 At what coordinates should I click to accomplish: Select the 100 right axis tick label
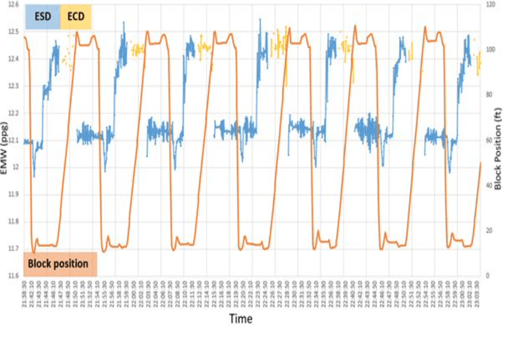tap(490, 50)
